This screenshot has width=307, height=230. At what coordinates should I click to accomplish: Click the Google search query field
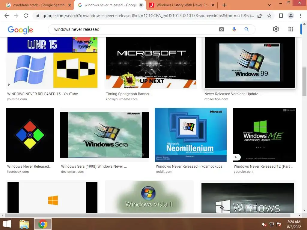point(133,29)
